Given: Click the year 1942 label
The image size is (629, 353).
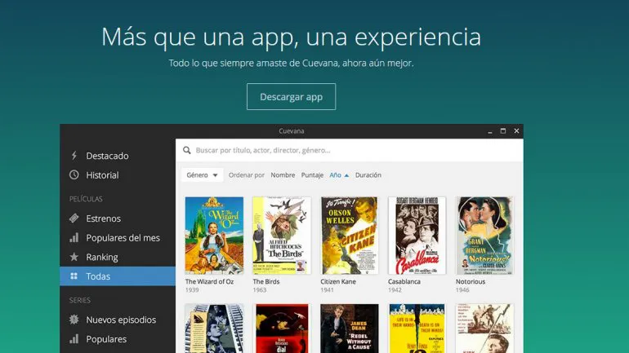Looking at the screenshot, I should 395,289.
